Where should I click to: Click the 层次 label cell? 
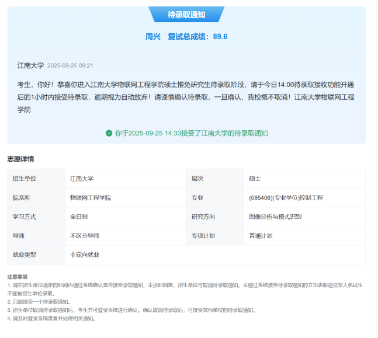pos(215,179)
